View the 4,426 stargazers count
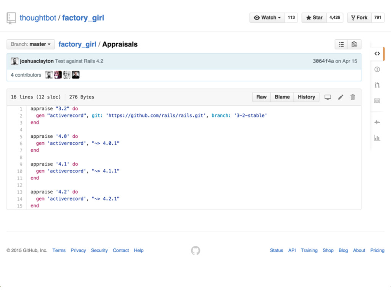 334,18
